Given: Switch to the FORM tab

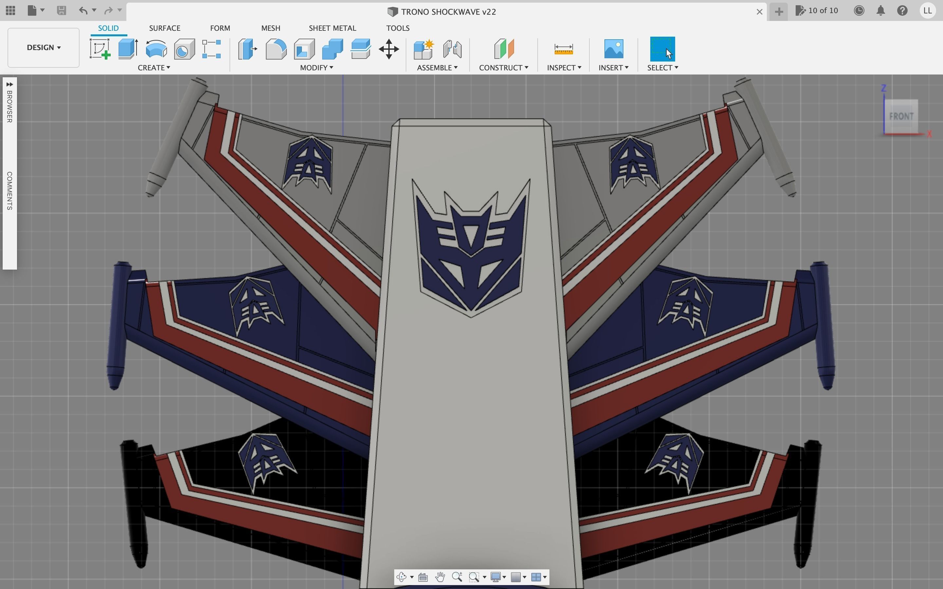Looking at the screenshot, I should pos(220,28).
